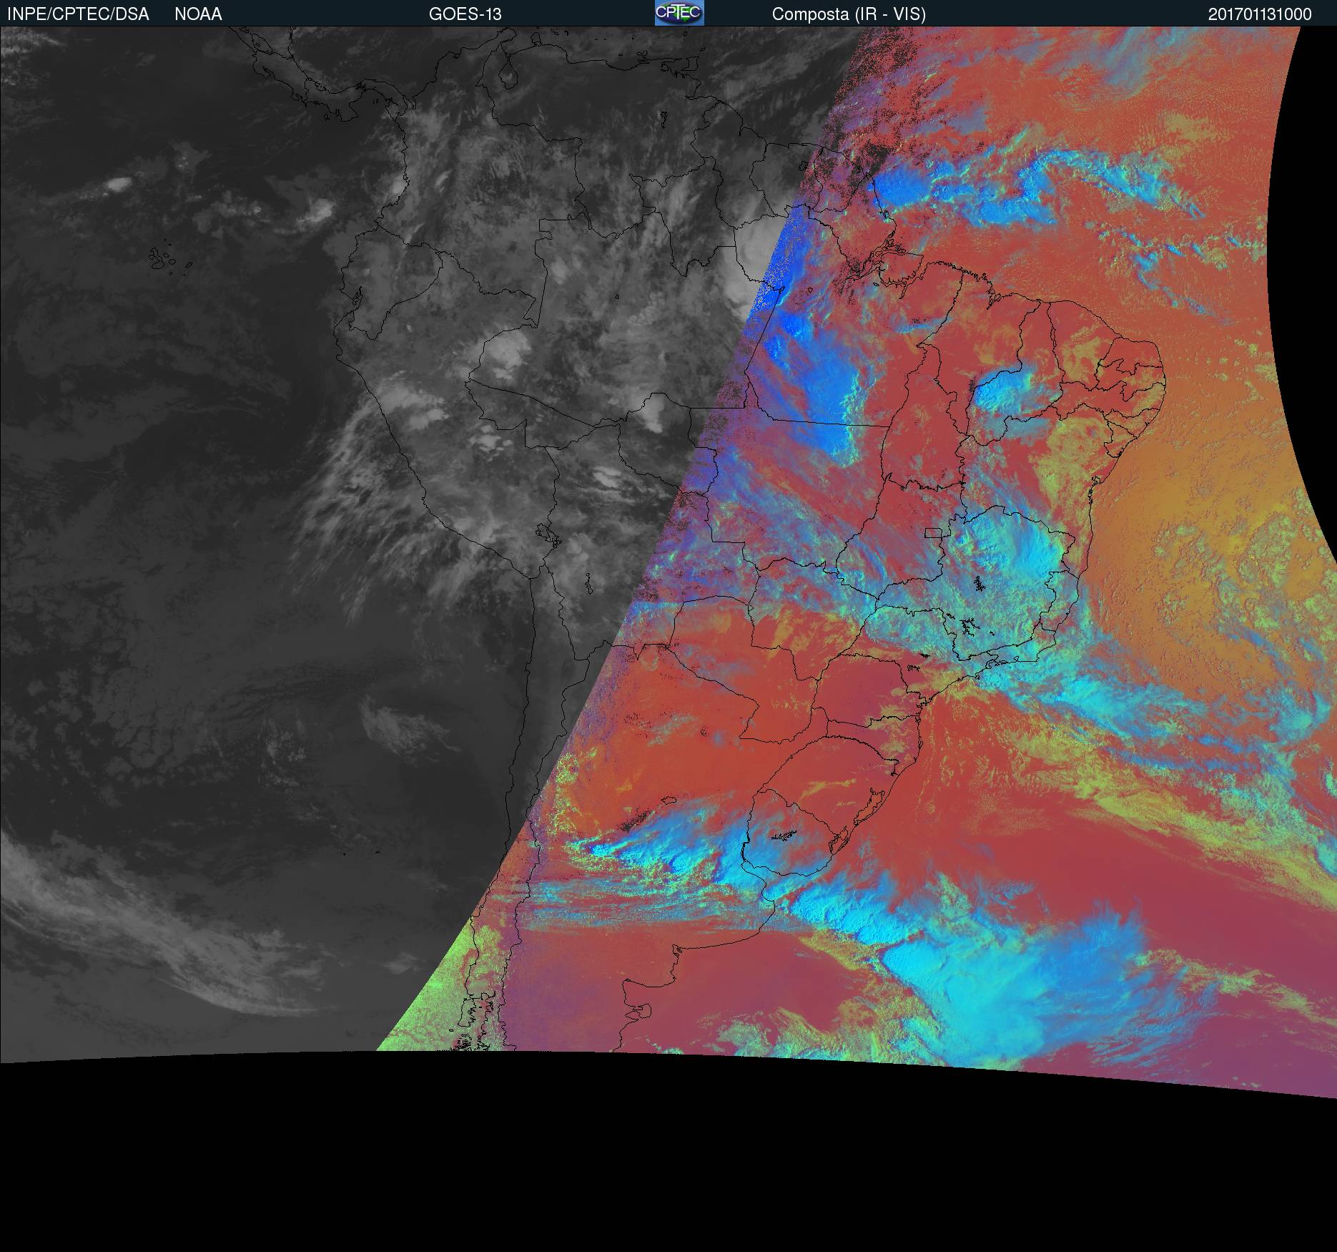Select the NOAA label in header

pos(198,14)
